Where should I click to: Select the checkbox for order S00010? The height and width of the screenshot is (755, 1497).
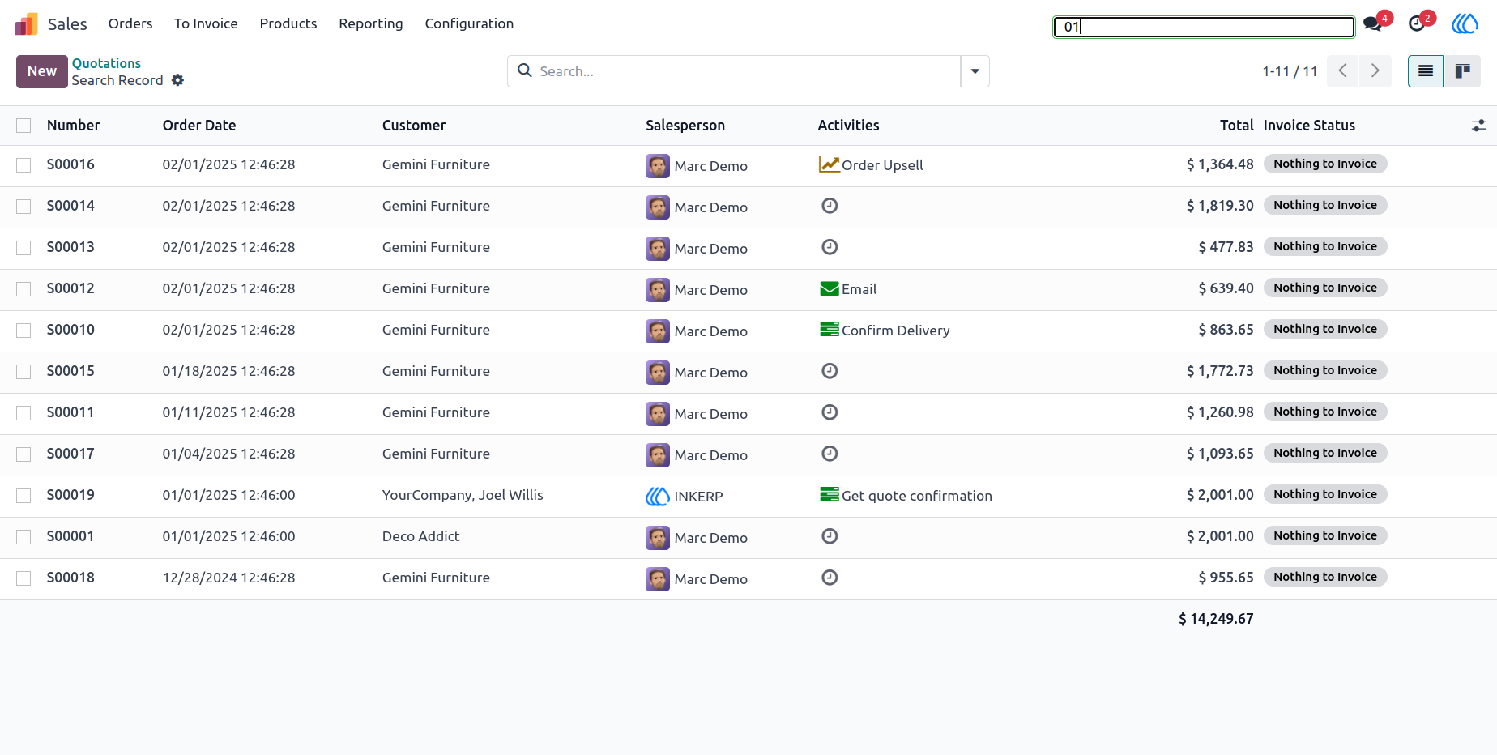coord(23,331)
